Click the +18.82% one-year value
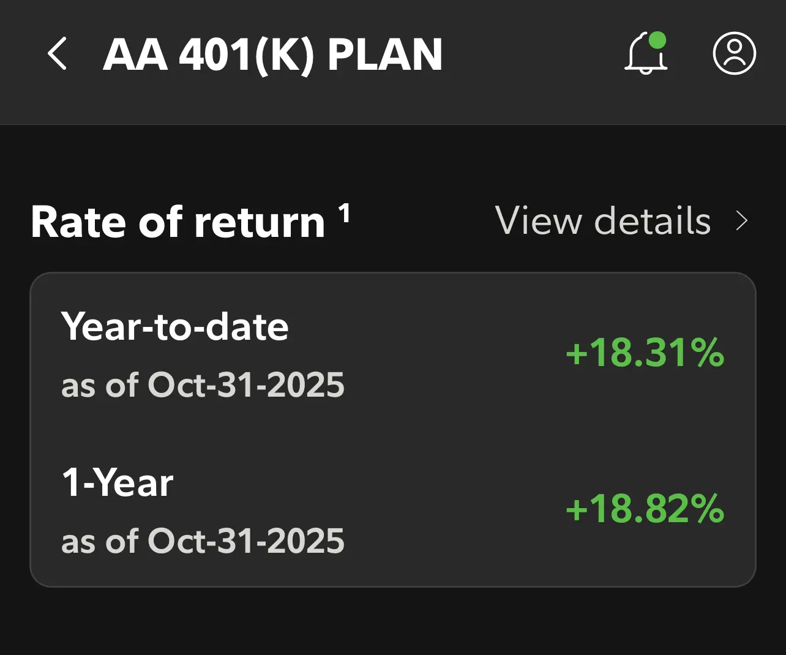786x655 pixels. point(645,509)
